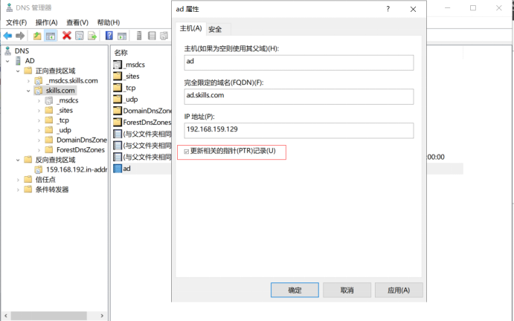Select the 条件转发器 tree label
Screen dimensions: 514x321
pyautogui.click(x=52, y=189)
